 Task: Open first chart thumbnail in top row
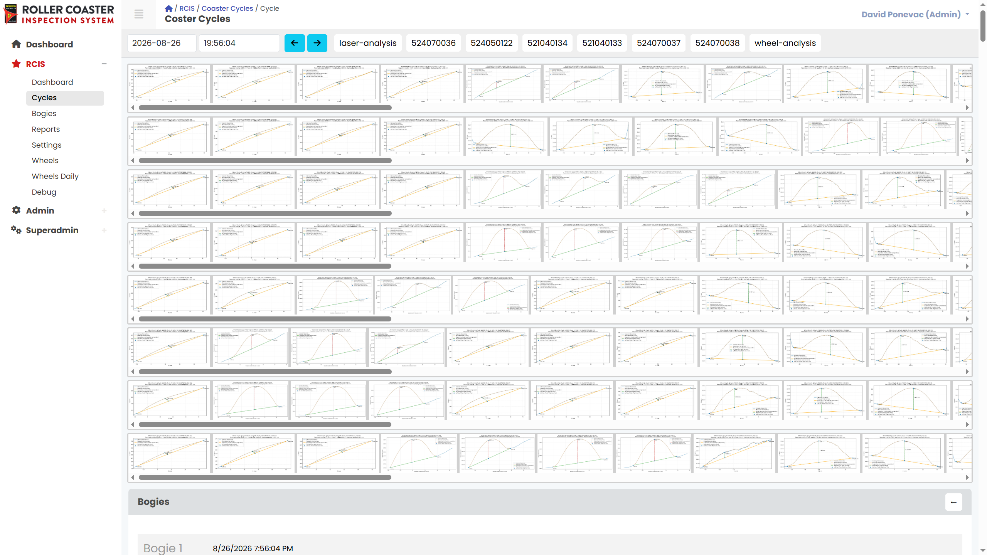pyautogui.click(x=169, y=84)
